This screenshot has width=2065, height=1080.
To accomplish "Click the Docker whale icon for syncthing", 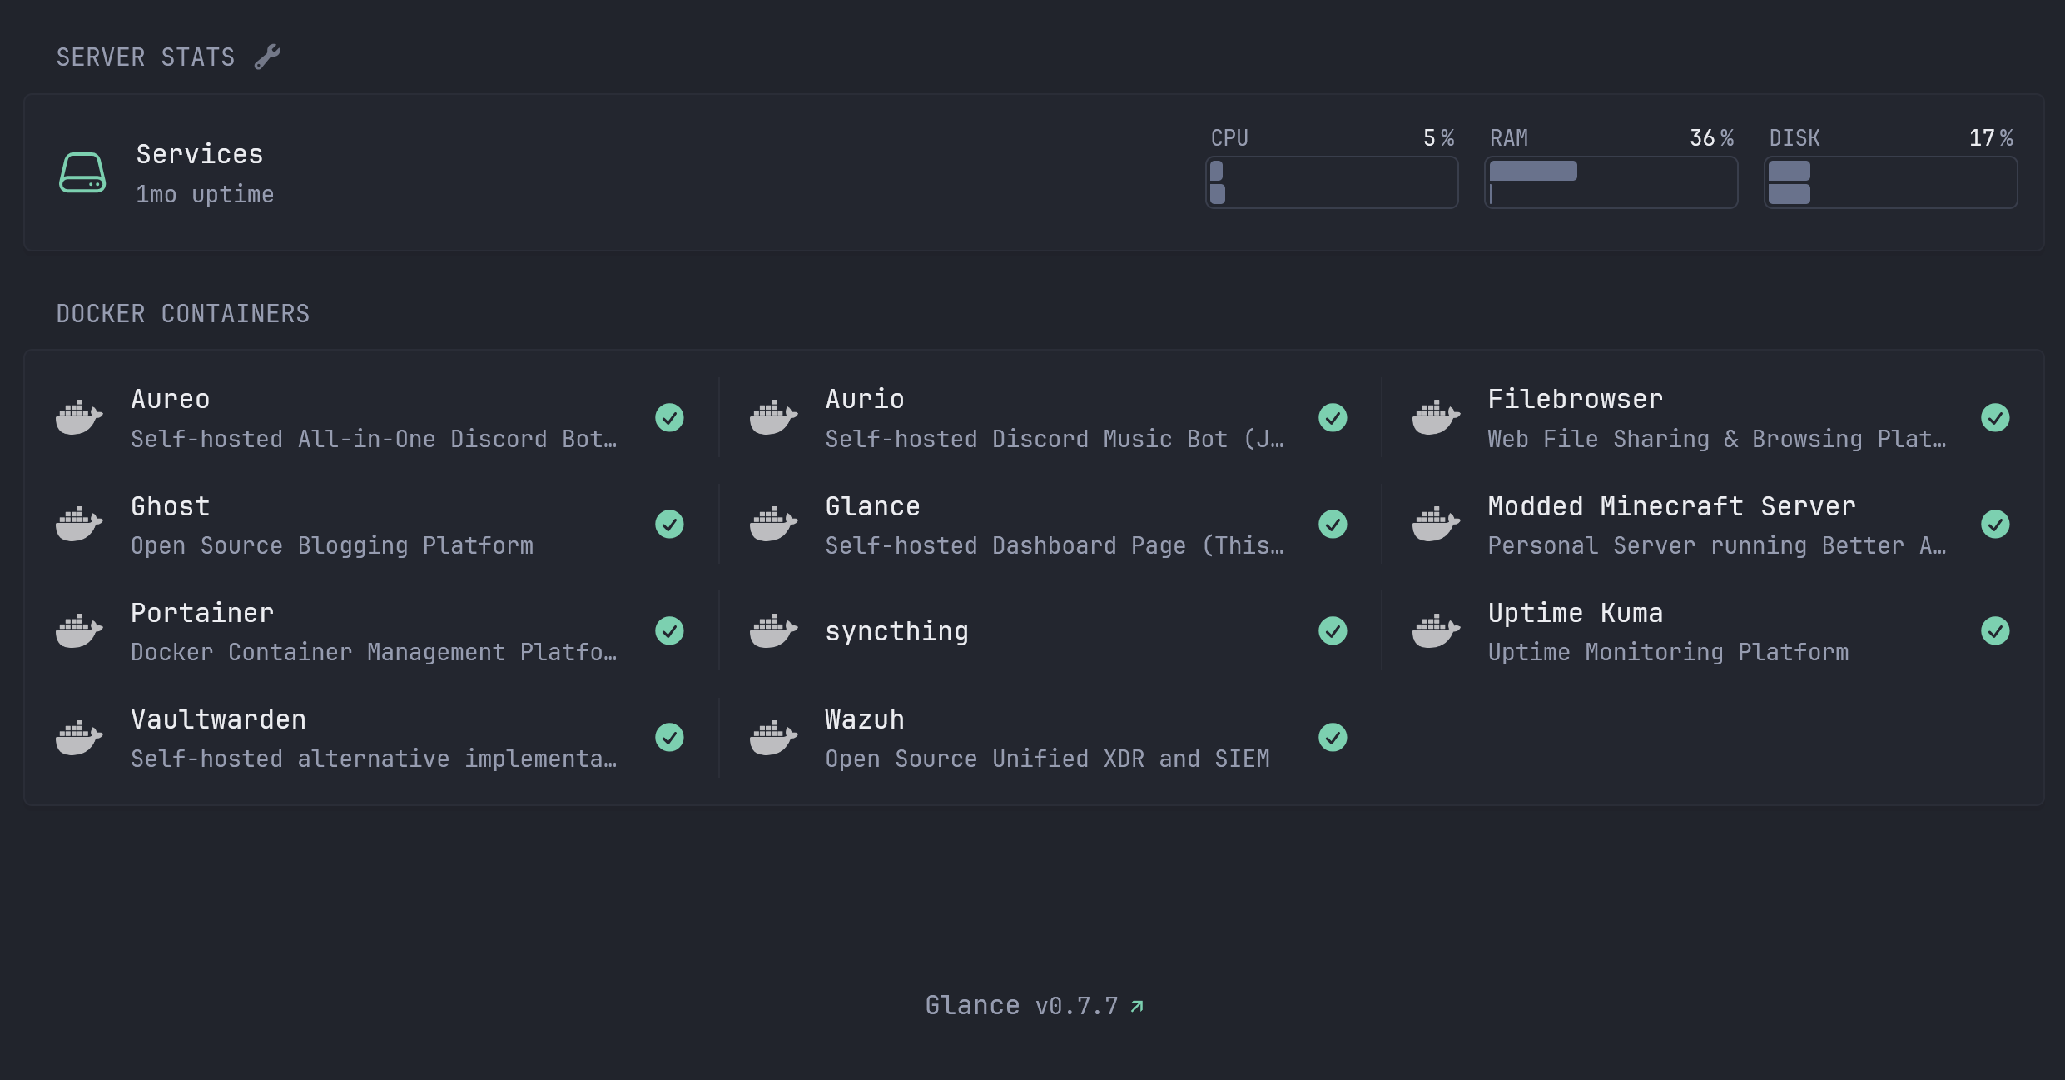I will (773, 630).
